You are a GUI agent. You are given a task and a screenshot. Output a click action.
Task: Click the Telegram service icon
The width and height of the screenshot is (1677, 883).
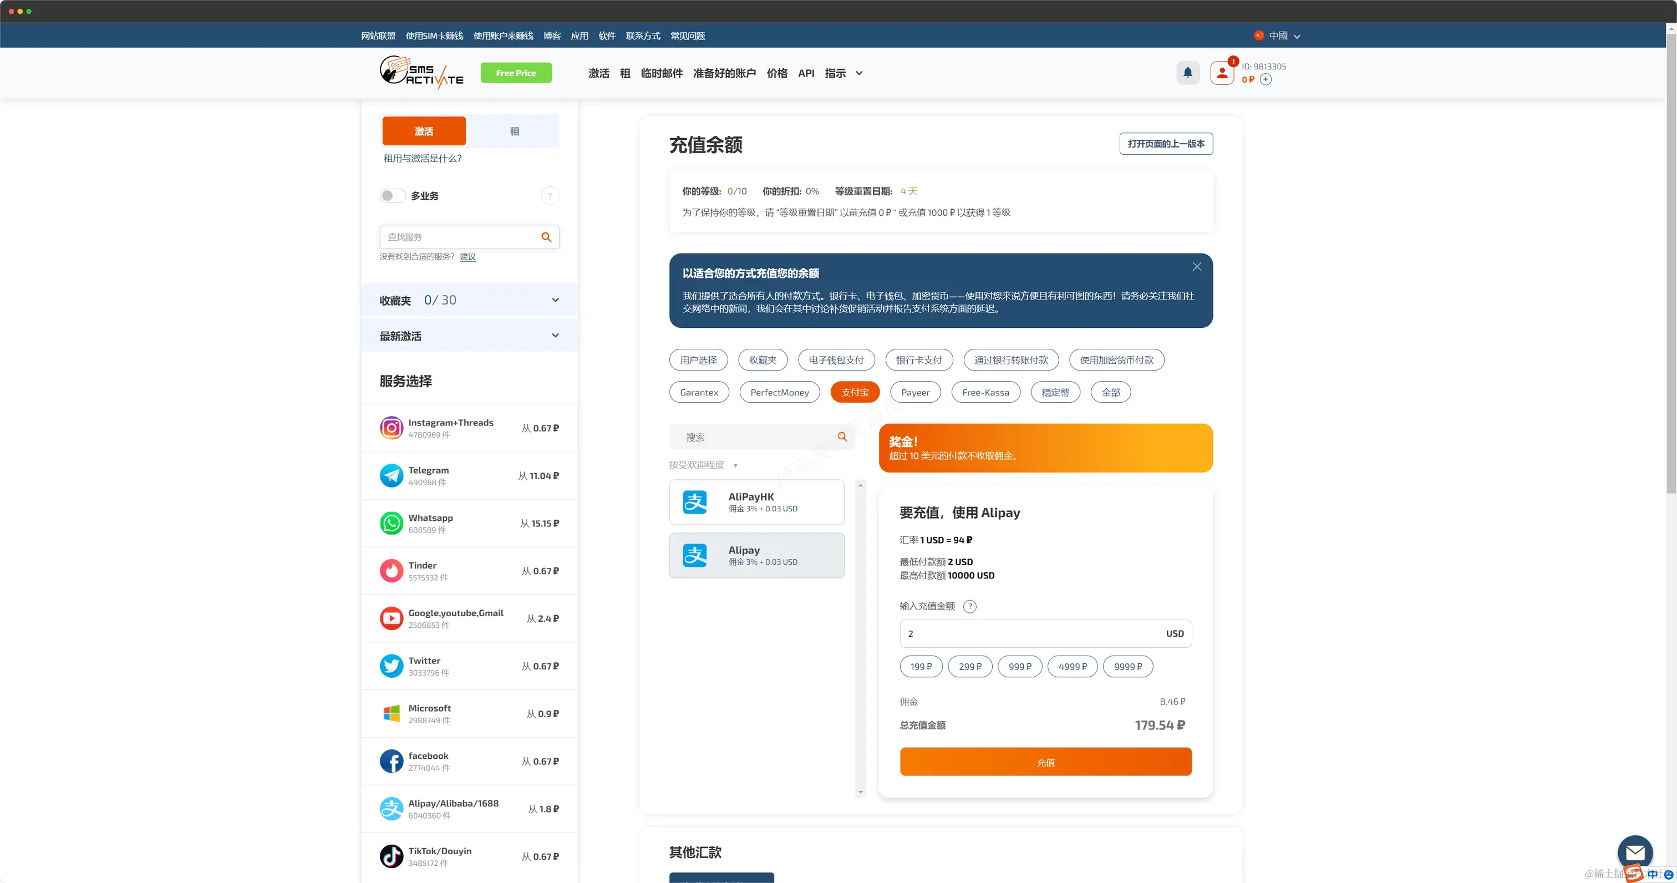click(392, 475)
